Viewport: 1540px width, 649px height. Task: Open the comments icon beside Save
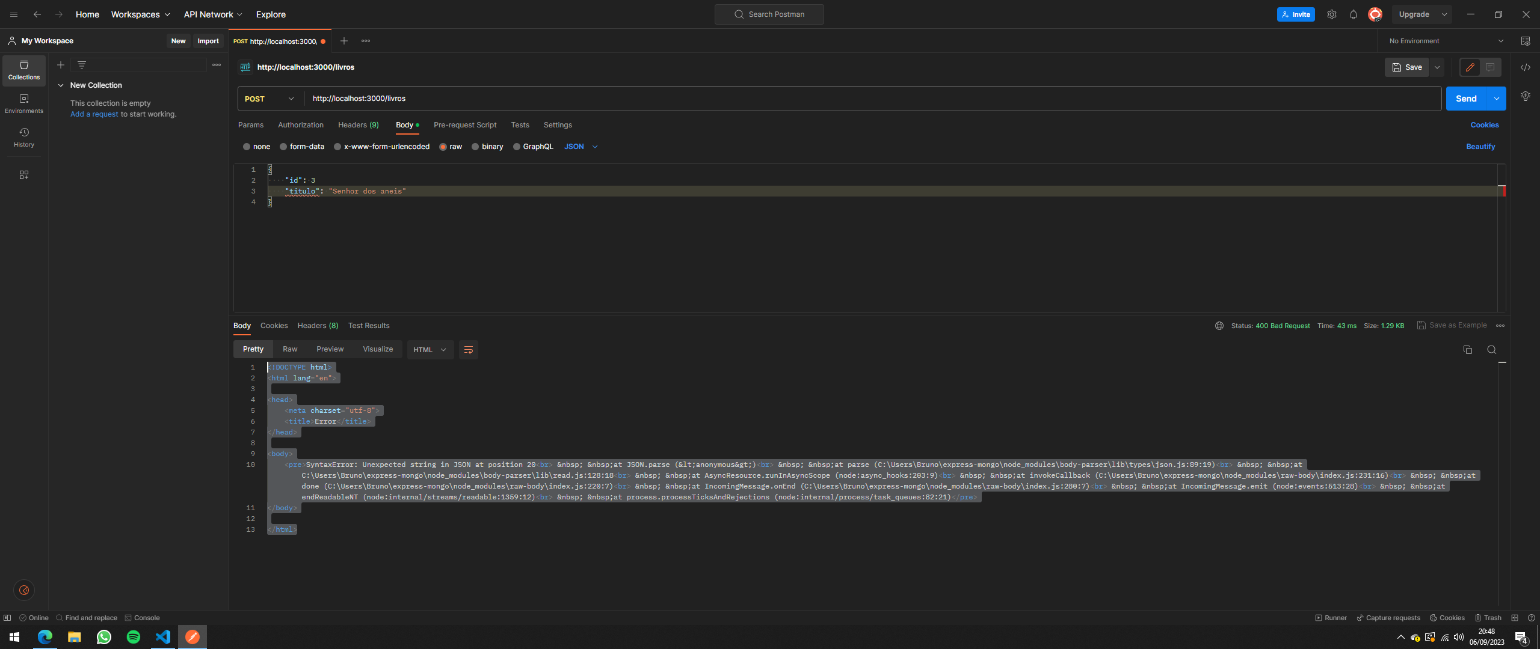[1490, 67]
